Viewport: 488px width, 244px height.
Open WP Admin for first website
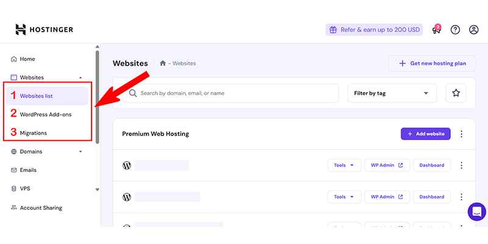coord(387,165)
